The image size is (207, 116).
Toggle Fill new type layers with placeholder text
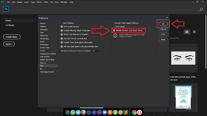coord(62,46)
